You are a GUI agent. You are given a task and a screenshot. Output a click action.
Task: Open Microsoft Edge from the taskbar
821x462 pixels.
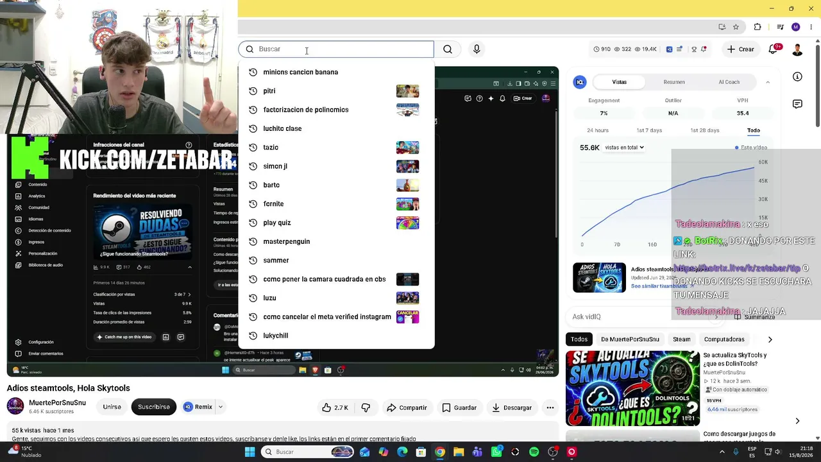click(x=402, y=452)
